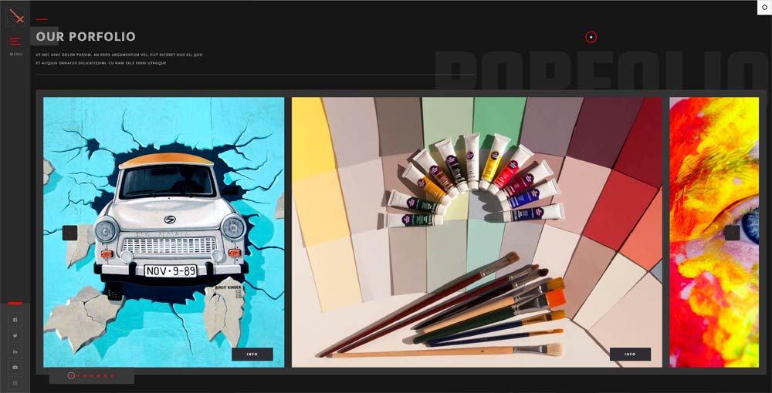Image resolution: width=772 pixels, height=393 pixels.
Task: Open the red hamburger menu icon
Action: point(15,41)
